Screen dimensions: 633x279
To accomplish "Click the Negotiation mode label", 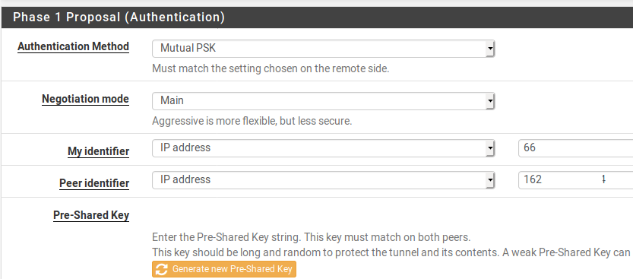I will click(x=86, y=99).
